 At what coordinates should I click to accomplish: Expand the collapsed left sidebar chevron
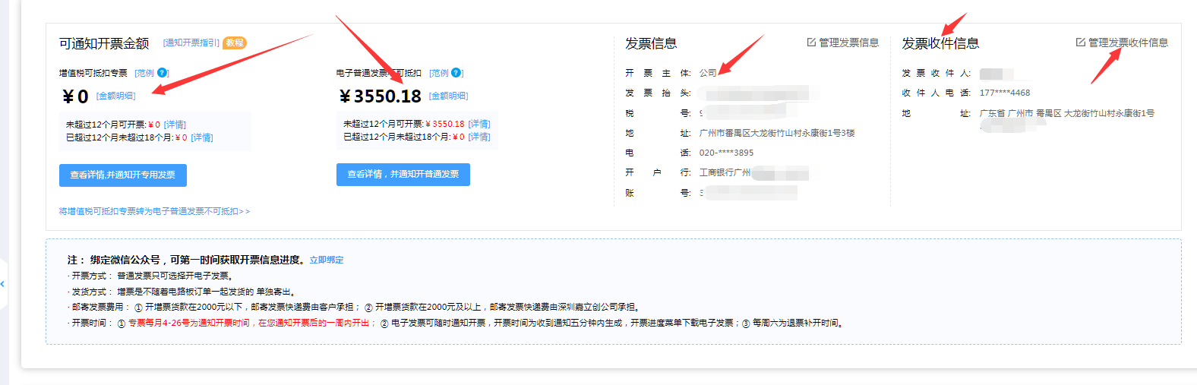[3, 284]
